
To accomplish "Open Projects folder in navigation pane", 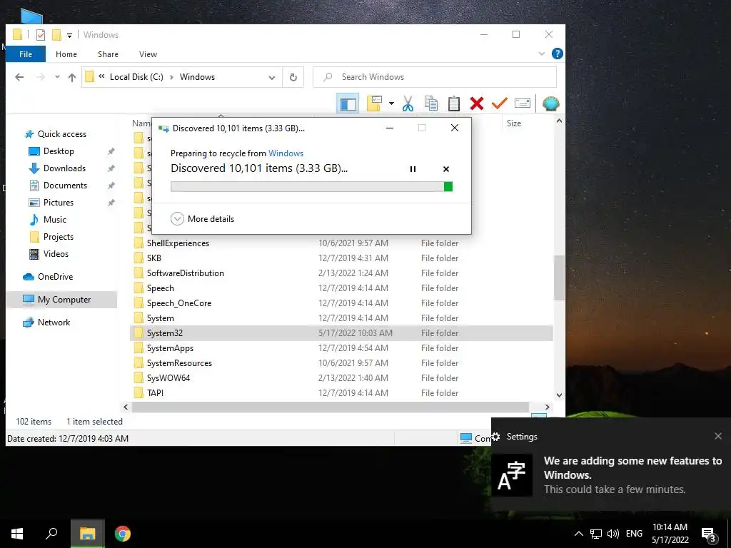I will coord(59,237).
